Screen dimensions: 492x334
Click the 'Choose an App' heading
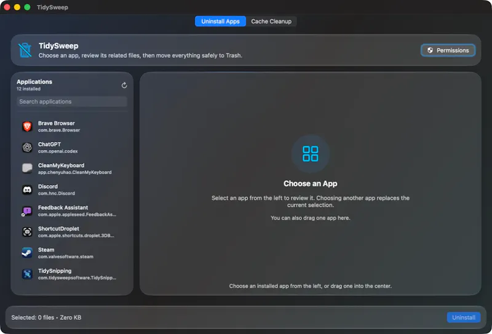click(x=311, y=184)
